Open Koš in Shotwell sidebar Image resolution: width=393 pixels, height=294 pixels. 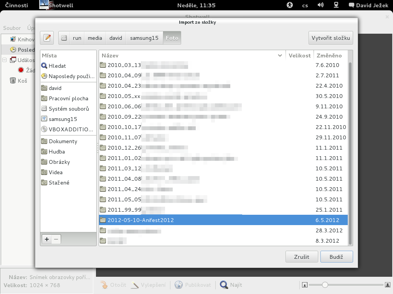pyautogui.click(x=18, y=80)
